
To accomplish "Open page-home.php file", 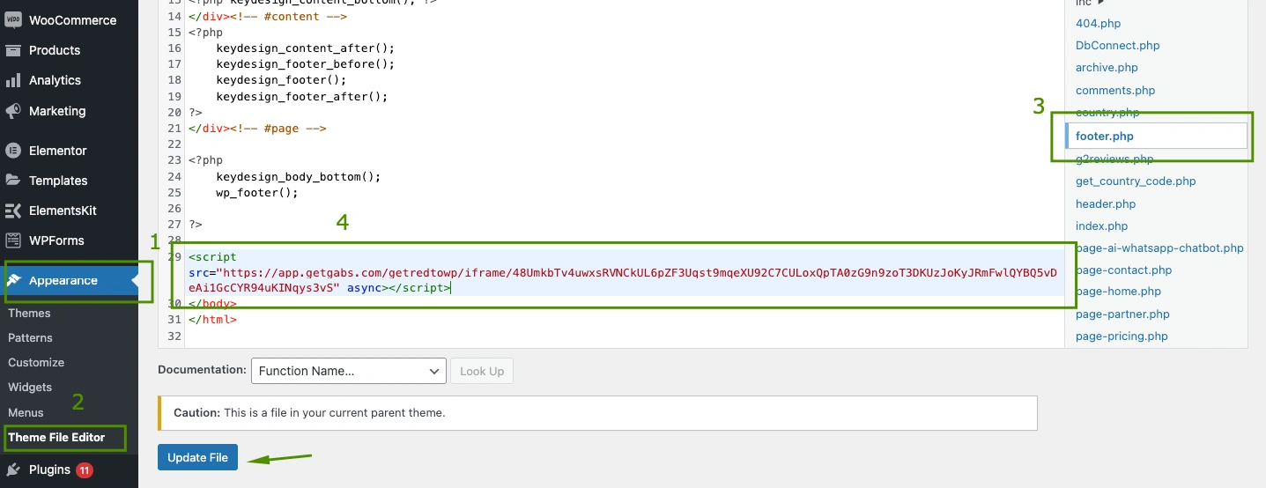I will (x=1118, y=291).
